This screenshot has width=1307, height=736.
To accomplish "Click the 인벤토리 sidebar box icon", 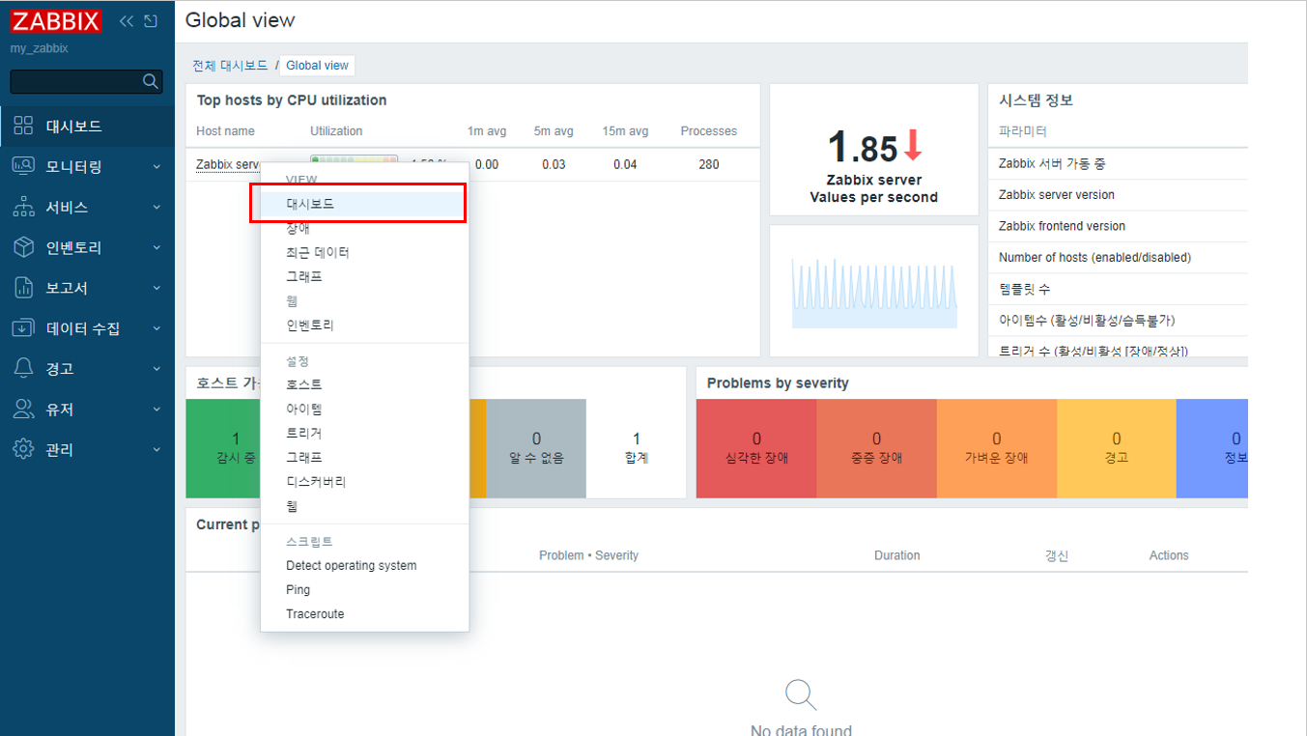I will pyautogui.click(x=23, y=247).
